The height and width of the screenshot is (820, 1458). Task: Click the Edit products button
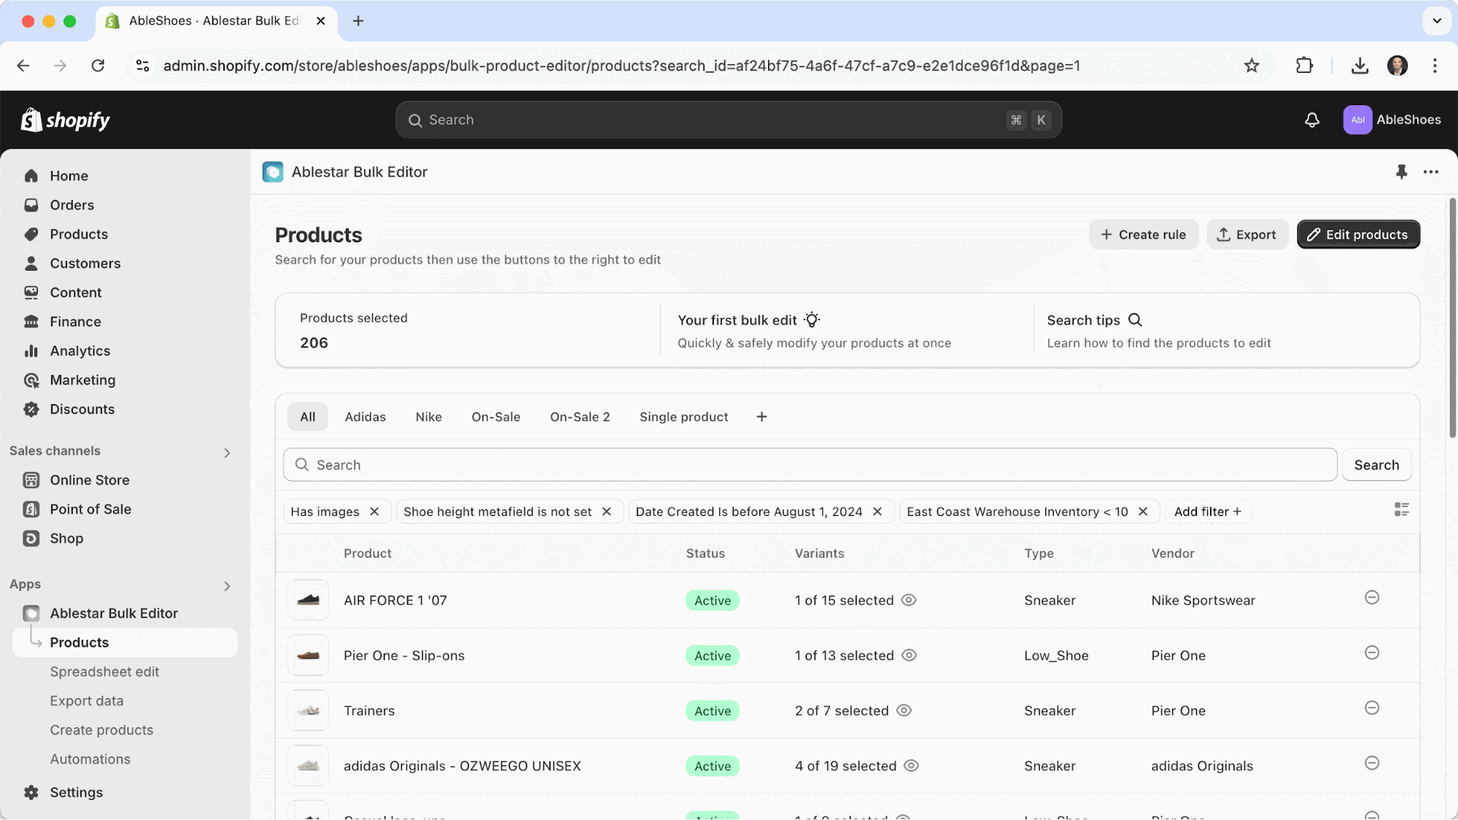pos(1357,234)
